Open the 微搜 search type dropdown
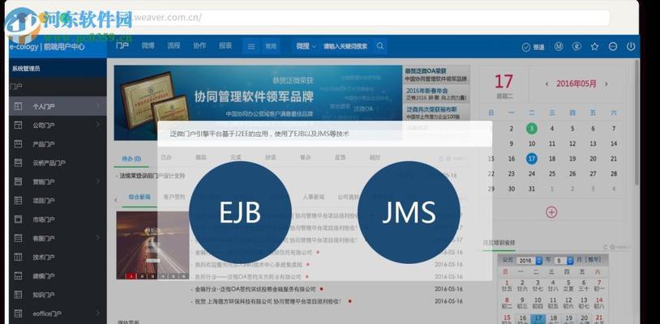 [x=306, y=46]
